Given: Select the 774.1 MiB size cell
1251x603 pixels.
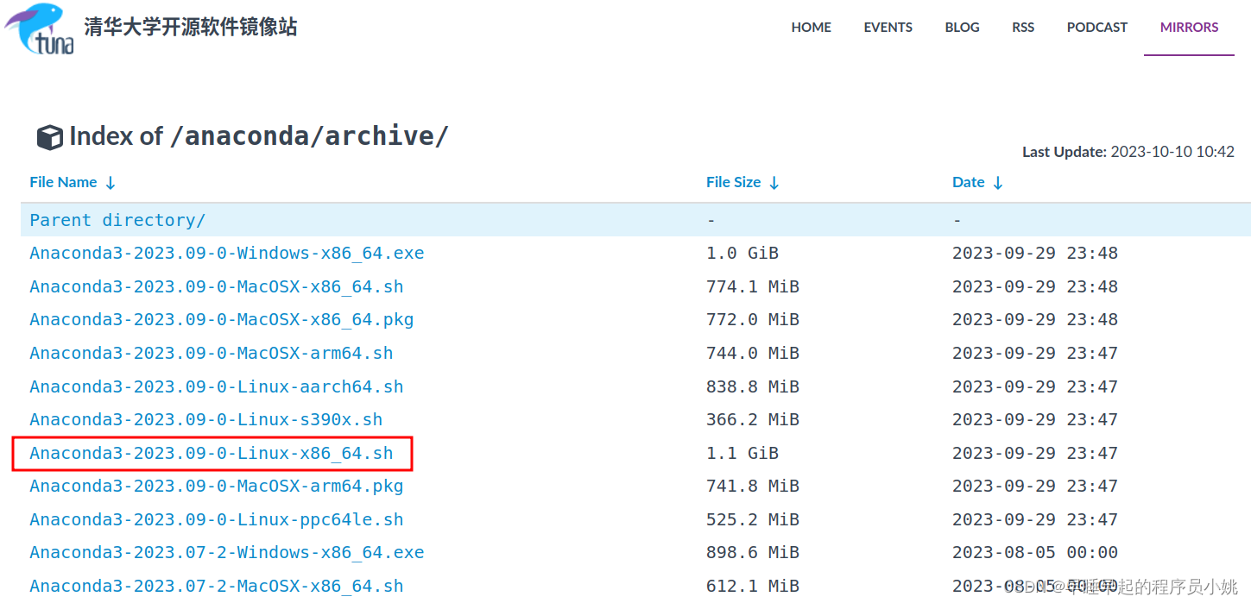Looking at the screenshot, I should click(x=753, y=286).
